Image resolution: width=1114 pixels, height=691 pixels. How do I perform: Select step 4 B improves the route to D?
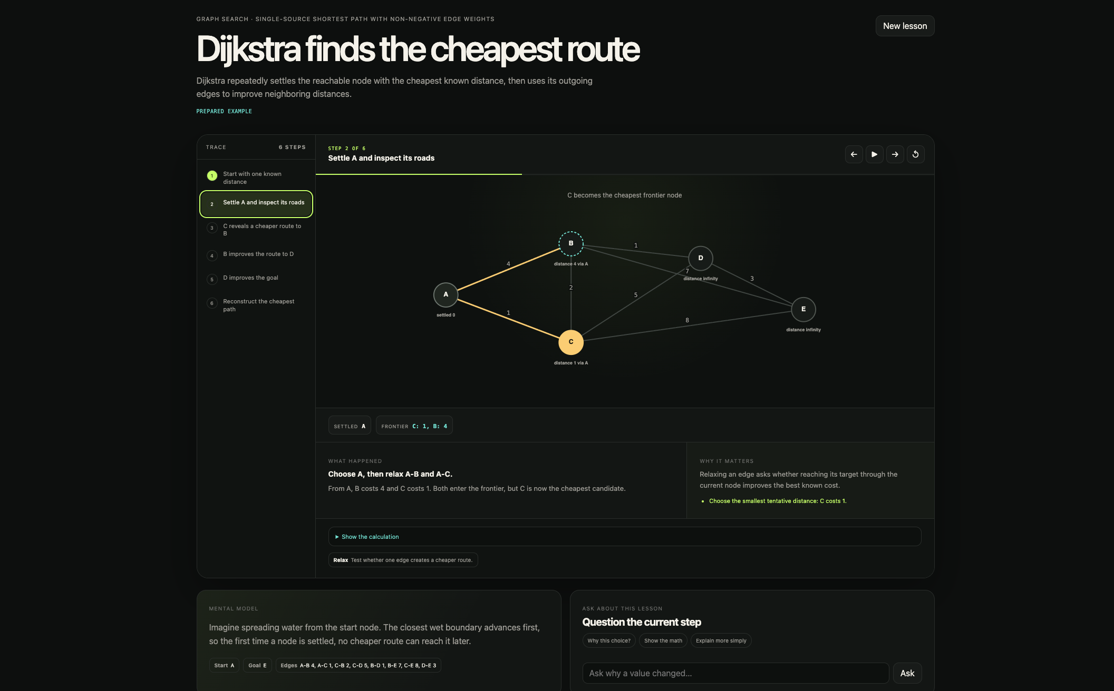(x=256, y=254)
